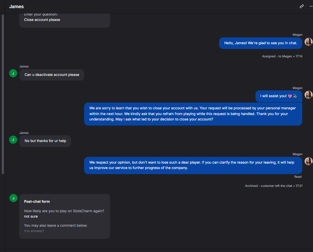
Task: Click the chat scrollbar on the left edge
Action: pos(3,94)
